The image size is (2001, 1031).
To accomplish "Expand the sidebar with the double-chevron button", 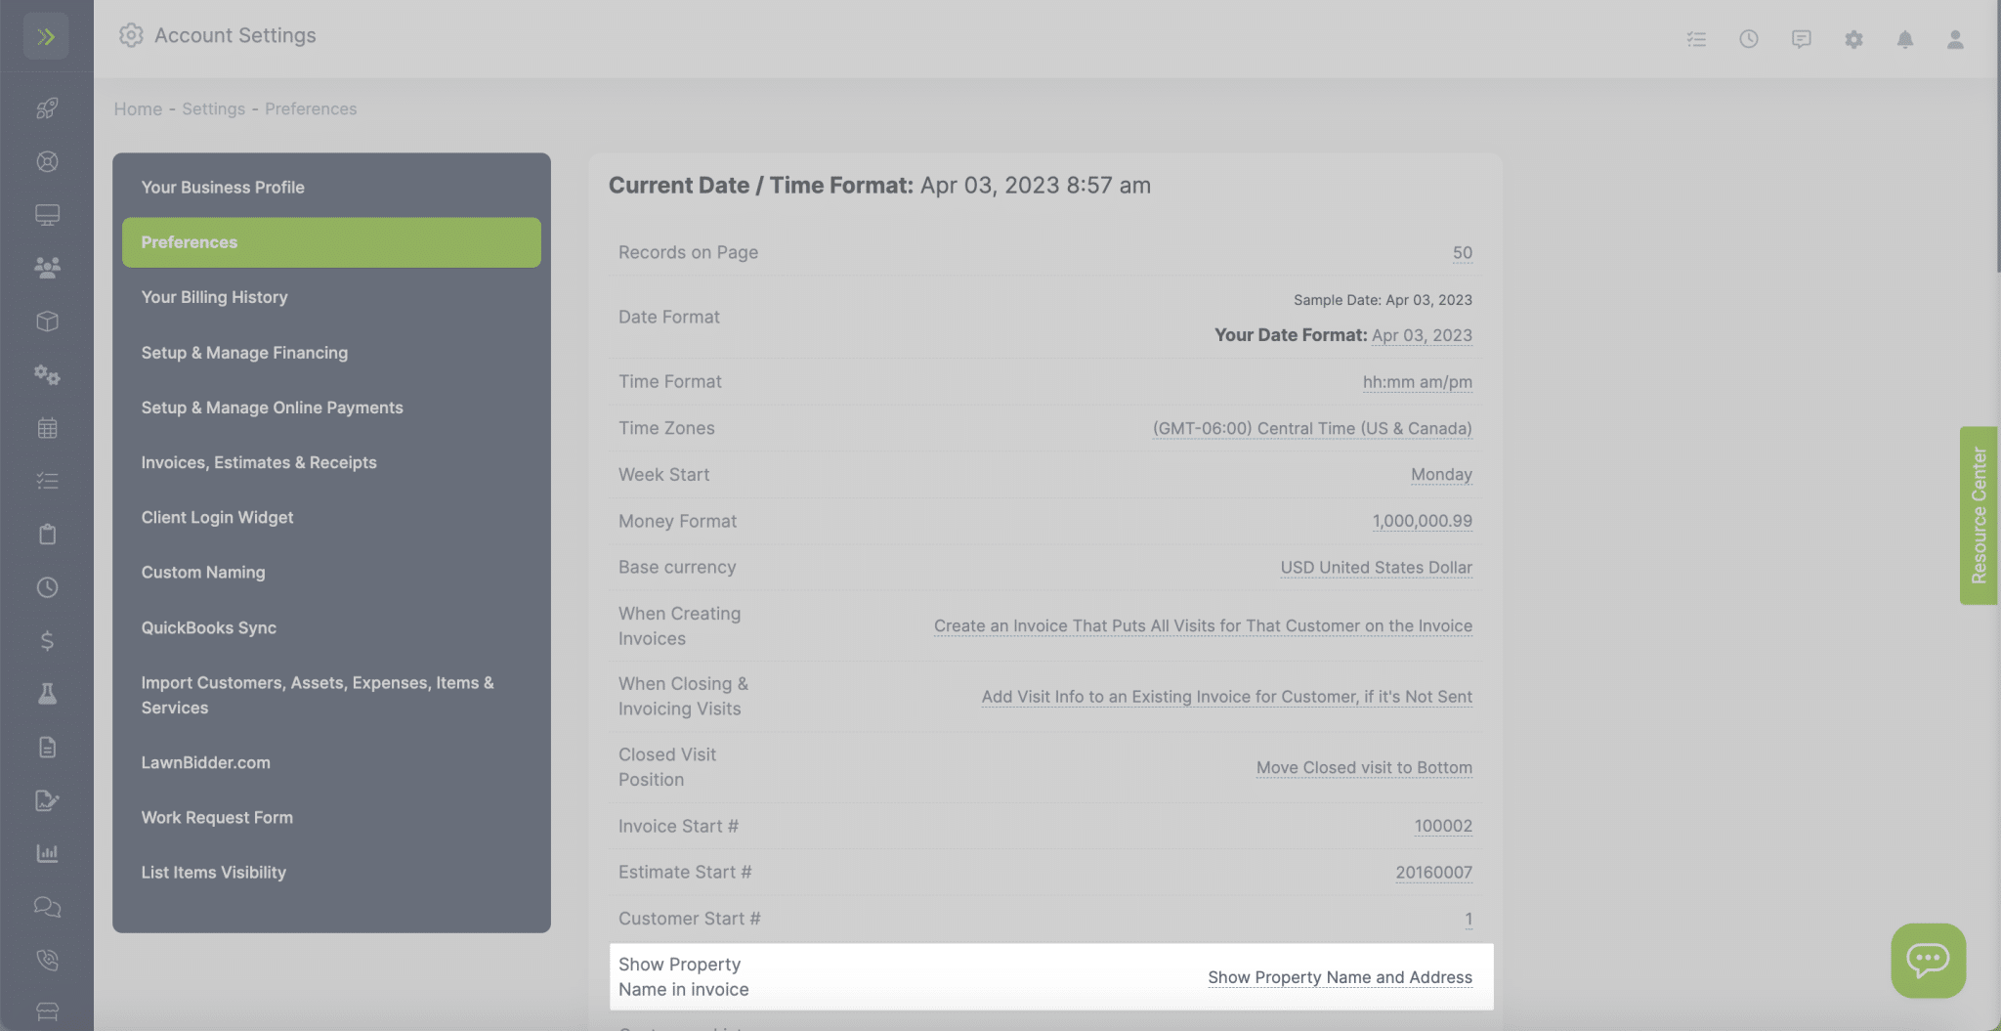I will (46, 36).
